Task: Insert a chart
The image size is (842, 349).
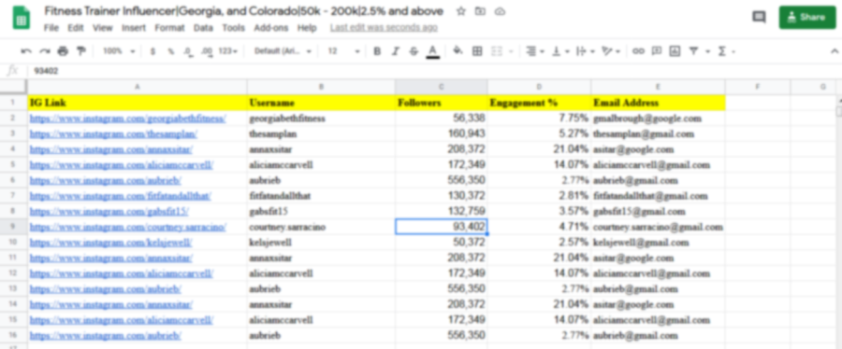Action: coord(675,51)
